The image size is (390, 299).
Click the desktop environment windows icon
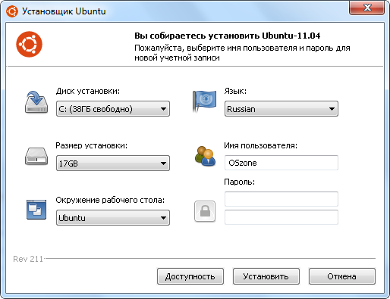point(36,210)
